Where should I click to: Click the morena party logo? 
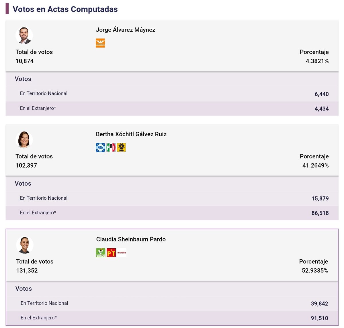pos(122,253)
